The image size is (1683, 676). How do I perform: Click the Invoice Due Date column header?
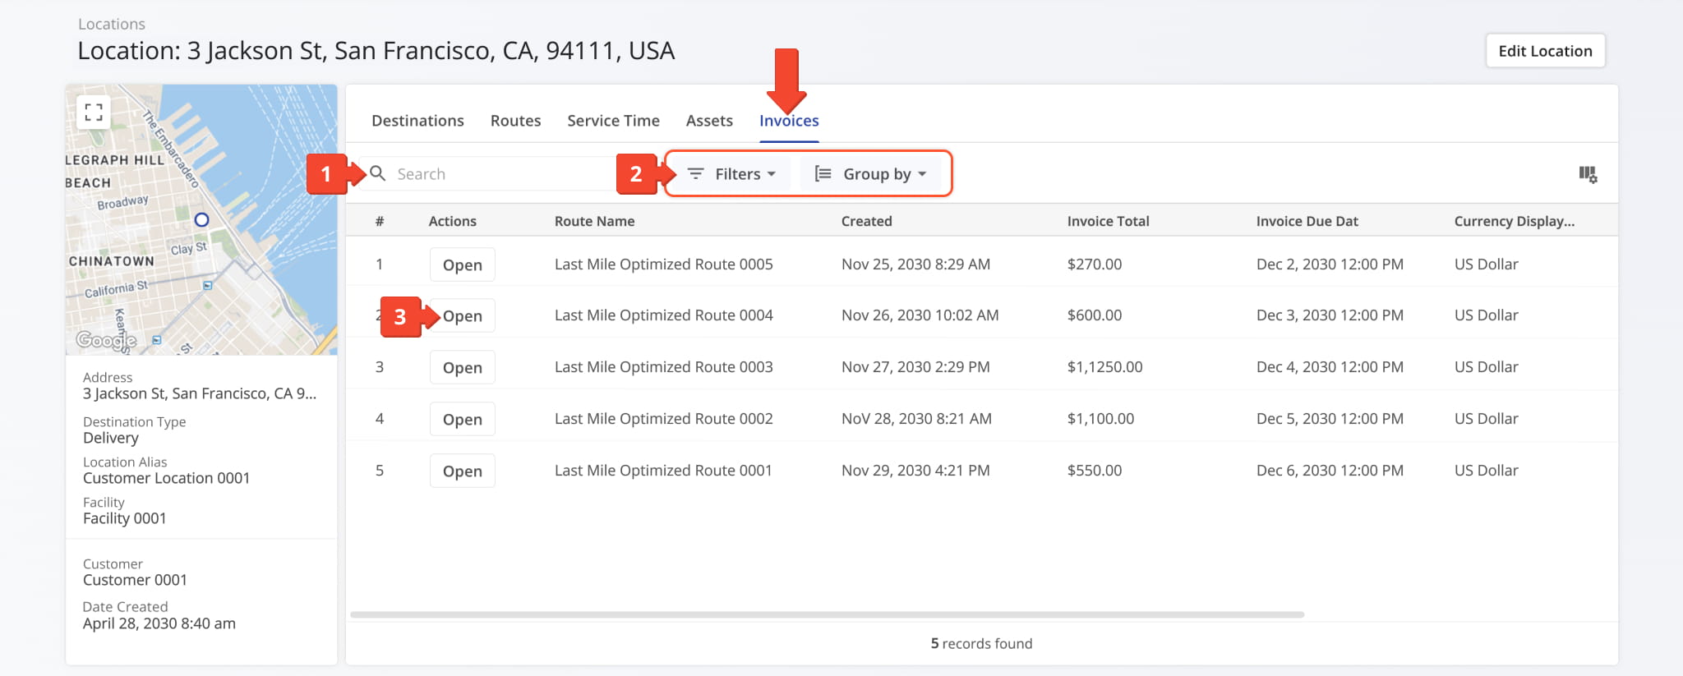tap(1307, 221)
